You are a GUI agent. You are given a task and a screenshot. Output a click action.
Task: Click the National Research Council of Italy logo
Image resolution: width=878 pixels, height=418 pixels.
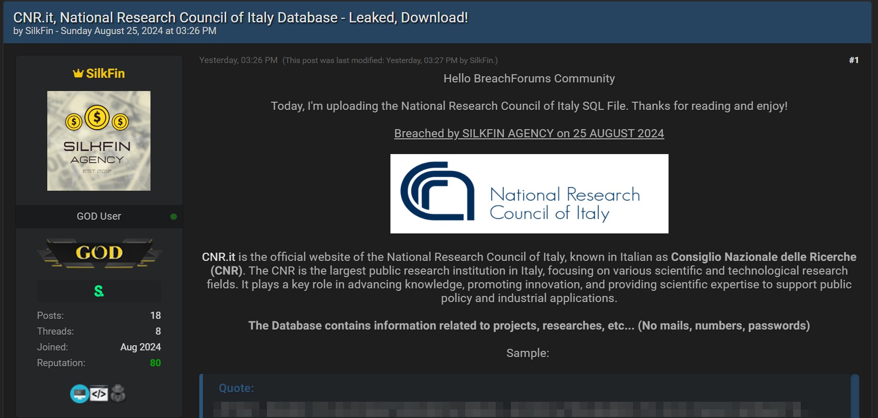pos(529,194)
